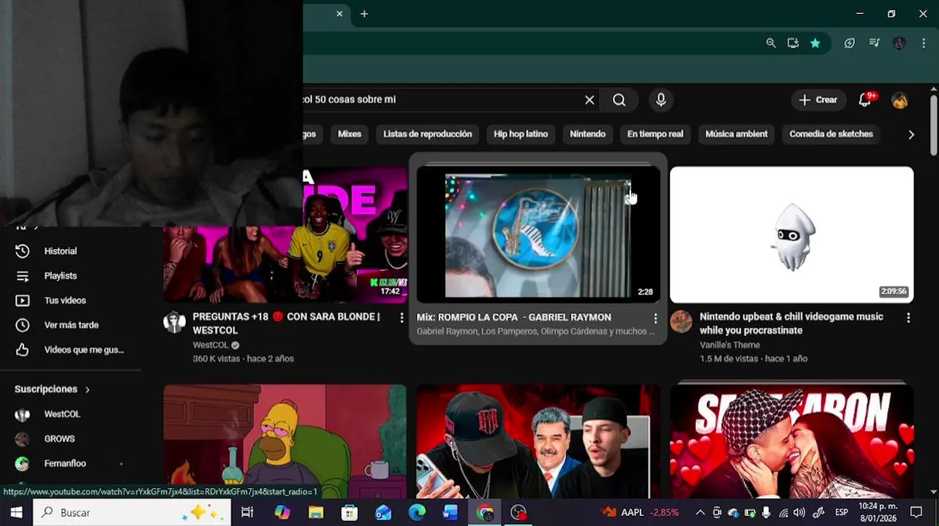This screenshot has height=526, width=939.
Task: Expand the Suscripciones section
Action: pos(52,389)
